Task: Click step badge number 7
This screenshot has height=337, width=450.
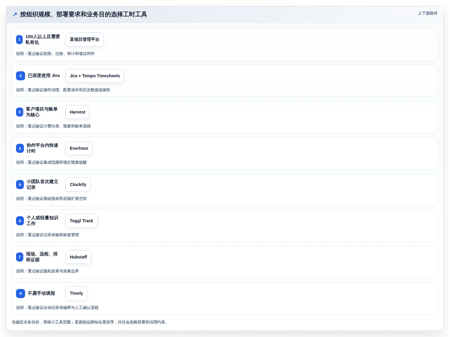Action: tap(20, 257)
